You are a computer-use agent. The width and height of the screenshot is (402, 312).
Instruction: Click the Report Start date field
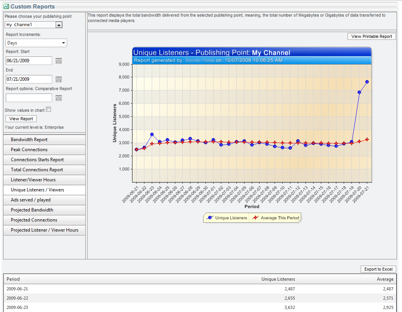click(29, 61)
